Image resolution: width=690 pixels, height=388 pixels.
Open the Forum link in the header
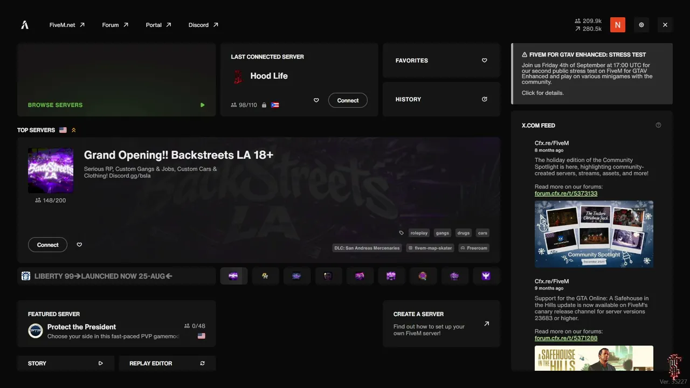[115, 25]
